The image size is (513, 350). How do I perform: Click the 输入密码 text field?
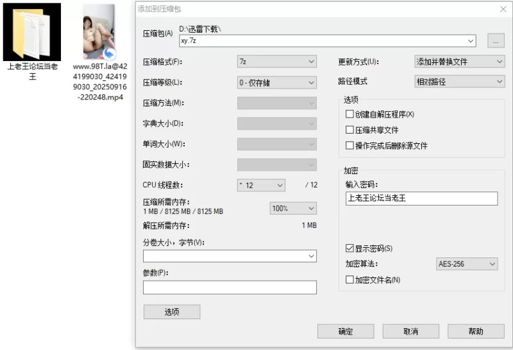pyautogui.click(x=421, y=198)
